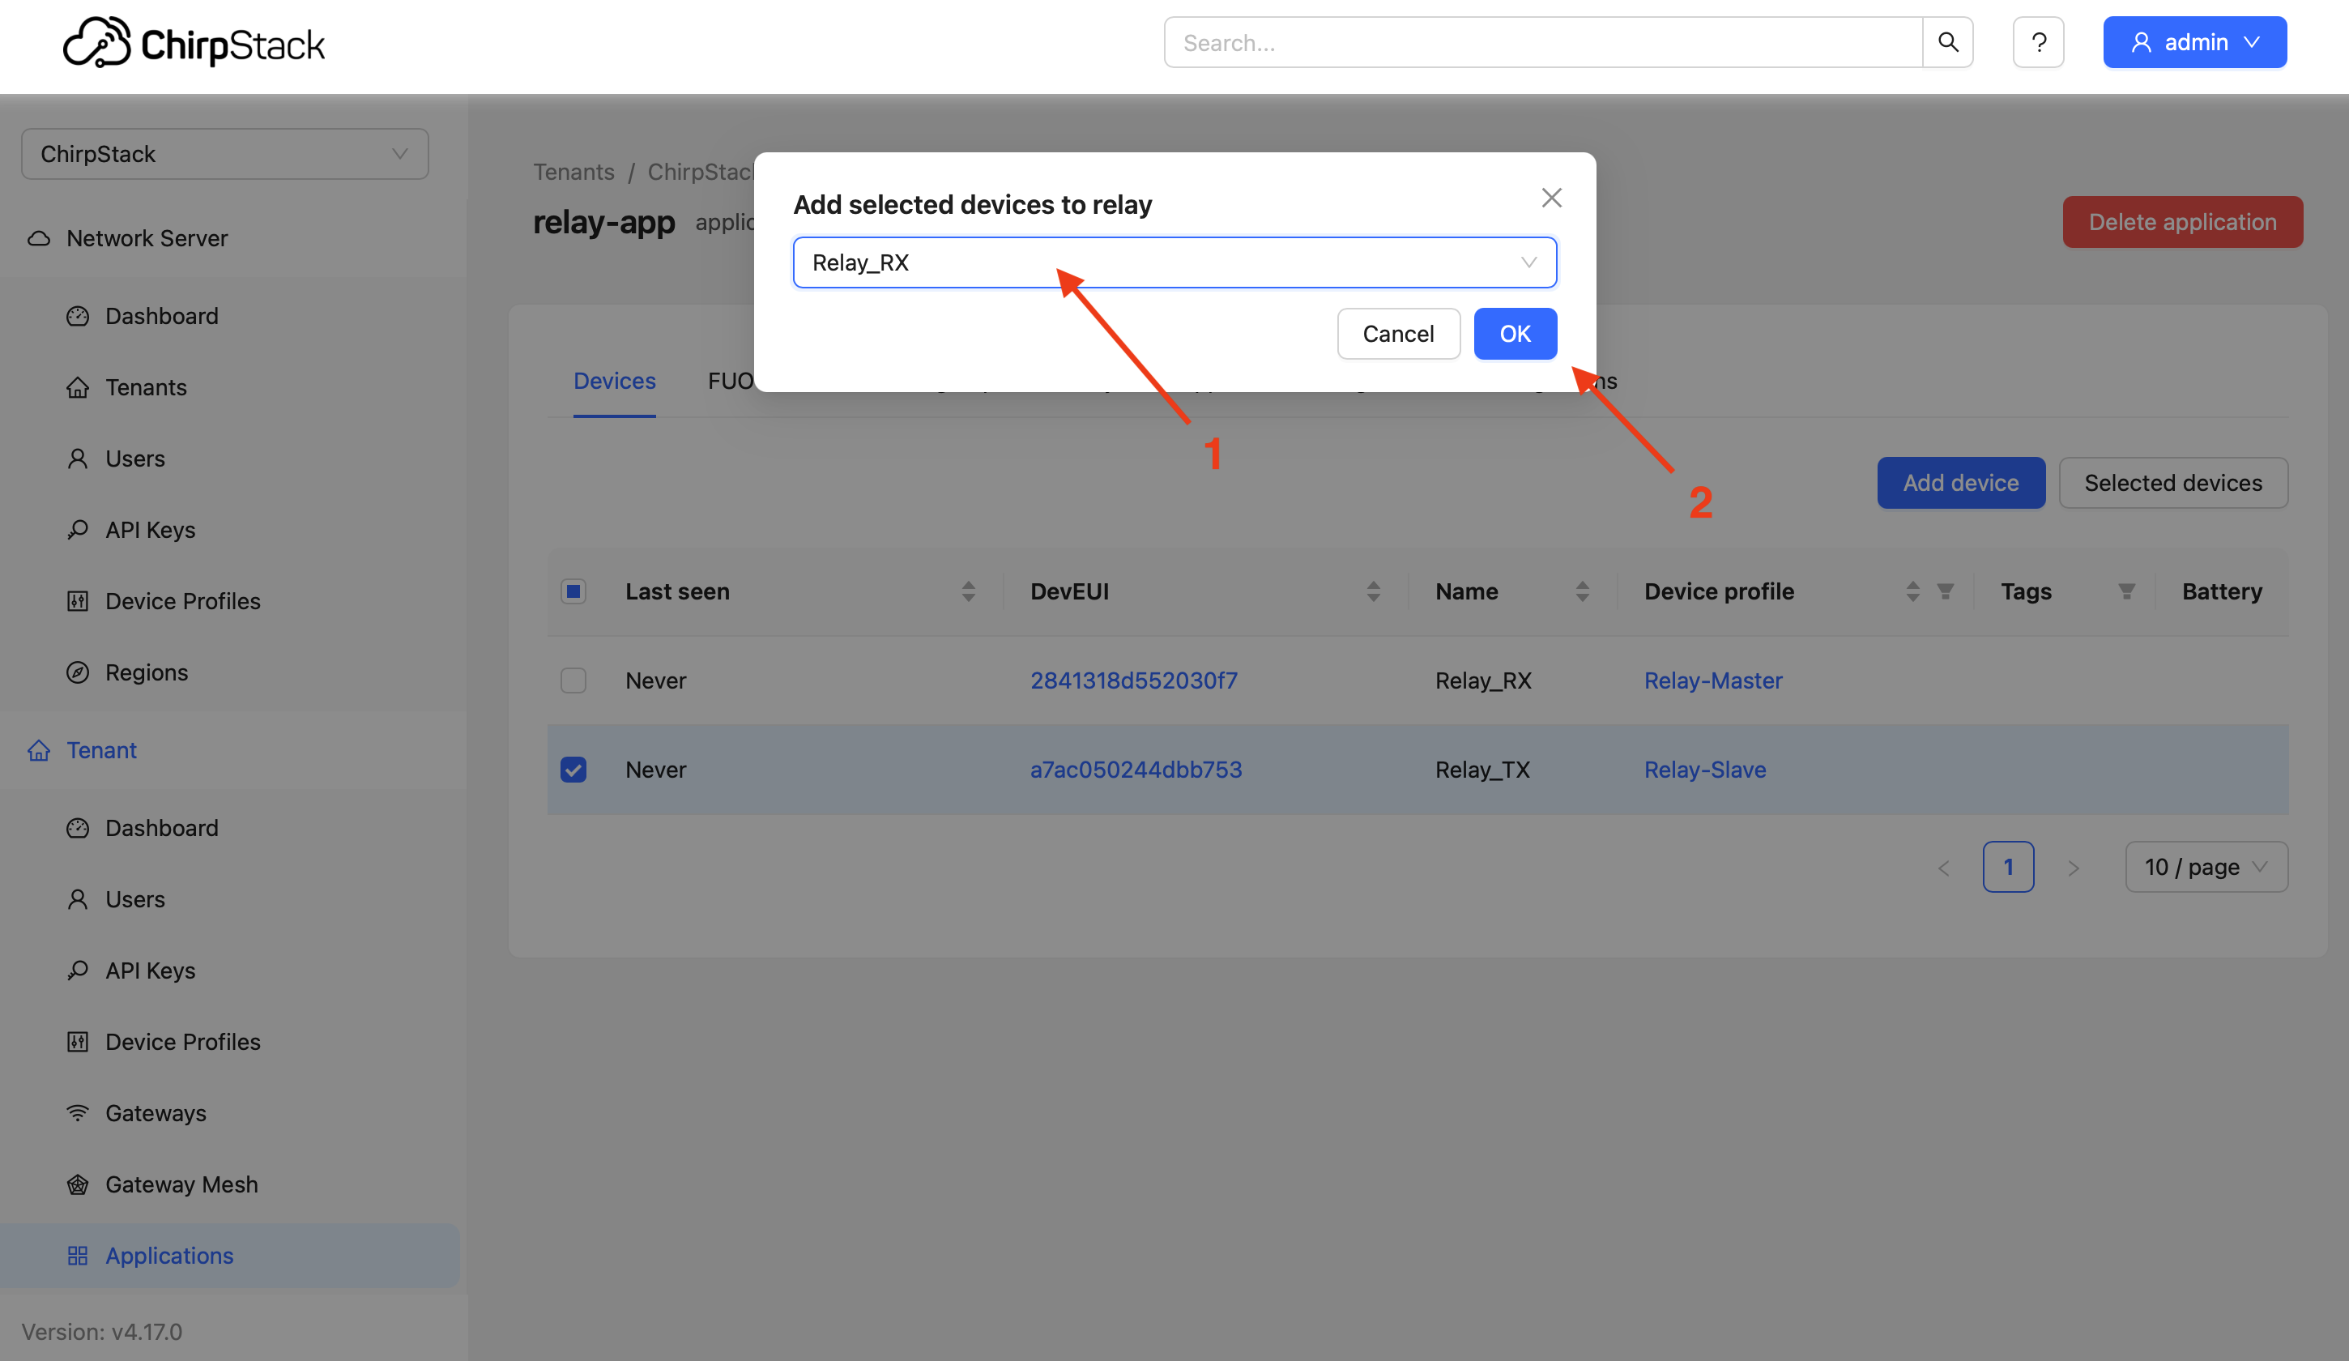2349x1361 pixels.
Task: Open help via question mark icon
Action: (x=2038, y=42)
